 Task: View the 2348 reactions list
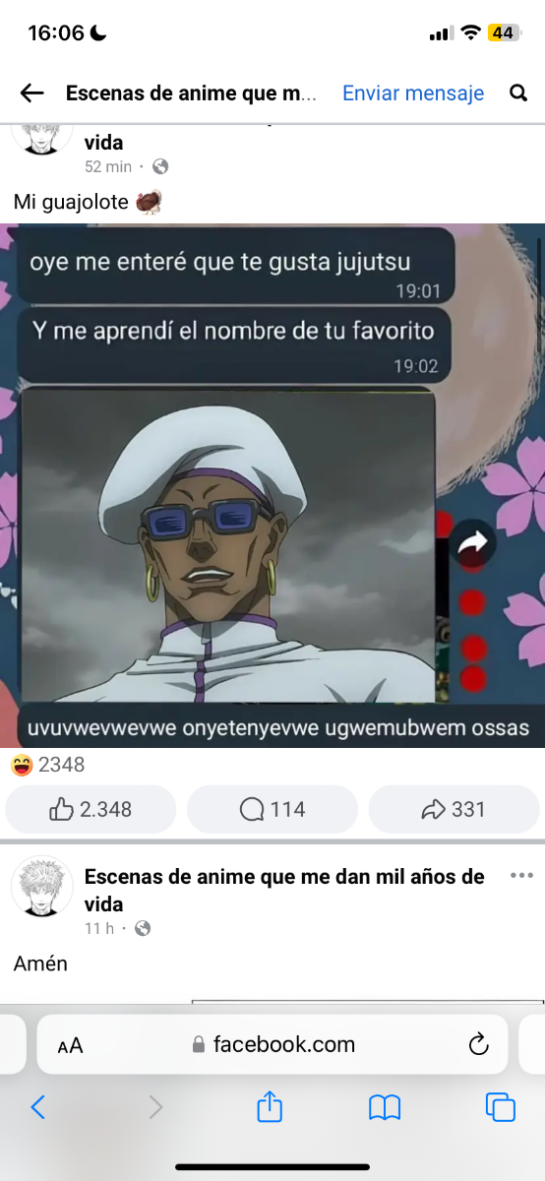pos(48,764)
